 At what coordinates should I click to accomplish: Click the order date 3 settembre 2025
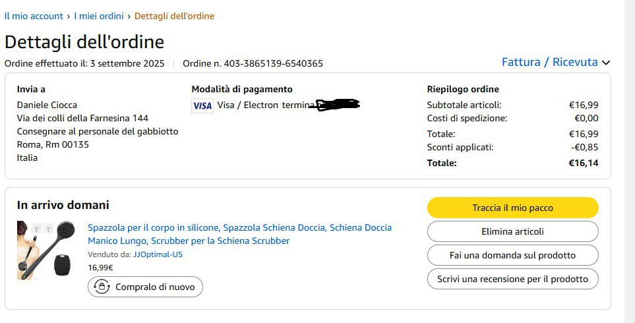127,64
